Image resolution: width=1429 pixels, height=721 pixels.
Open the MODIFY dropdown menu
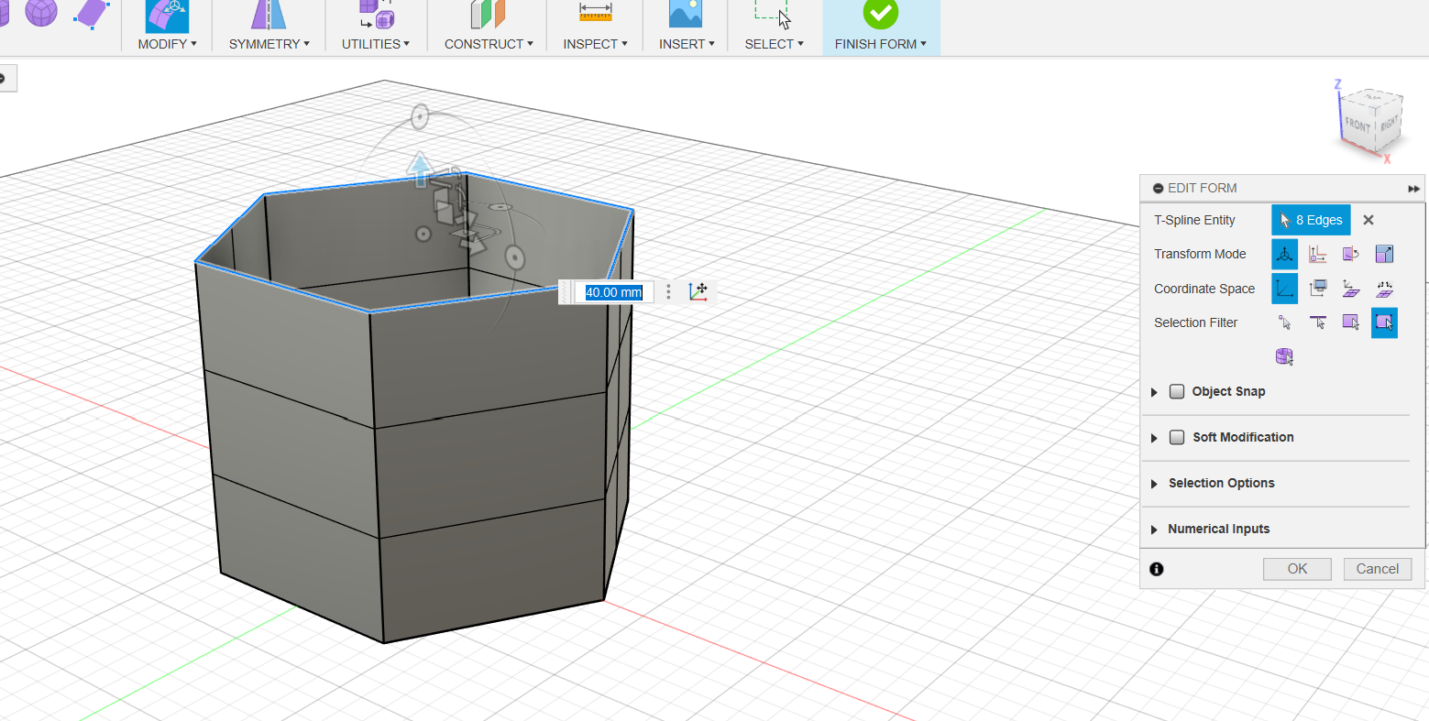coord(167,44)
